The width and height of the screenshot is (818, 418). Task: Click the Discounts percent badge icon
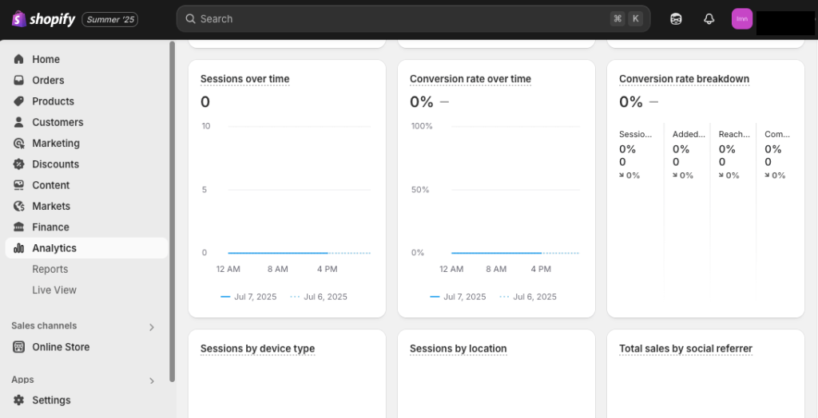coord(19,164)
